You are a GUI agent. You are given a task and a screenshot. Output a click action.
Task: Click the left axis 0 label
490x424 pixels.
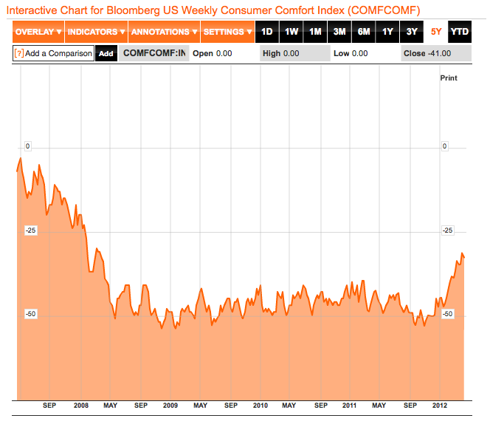(x=28, y=146)
